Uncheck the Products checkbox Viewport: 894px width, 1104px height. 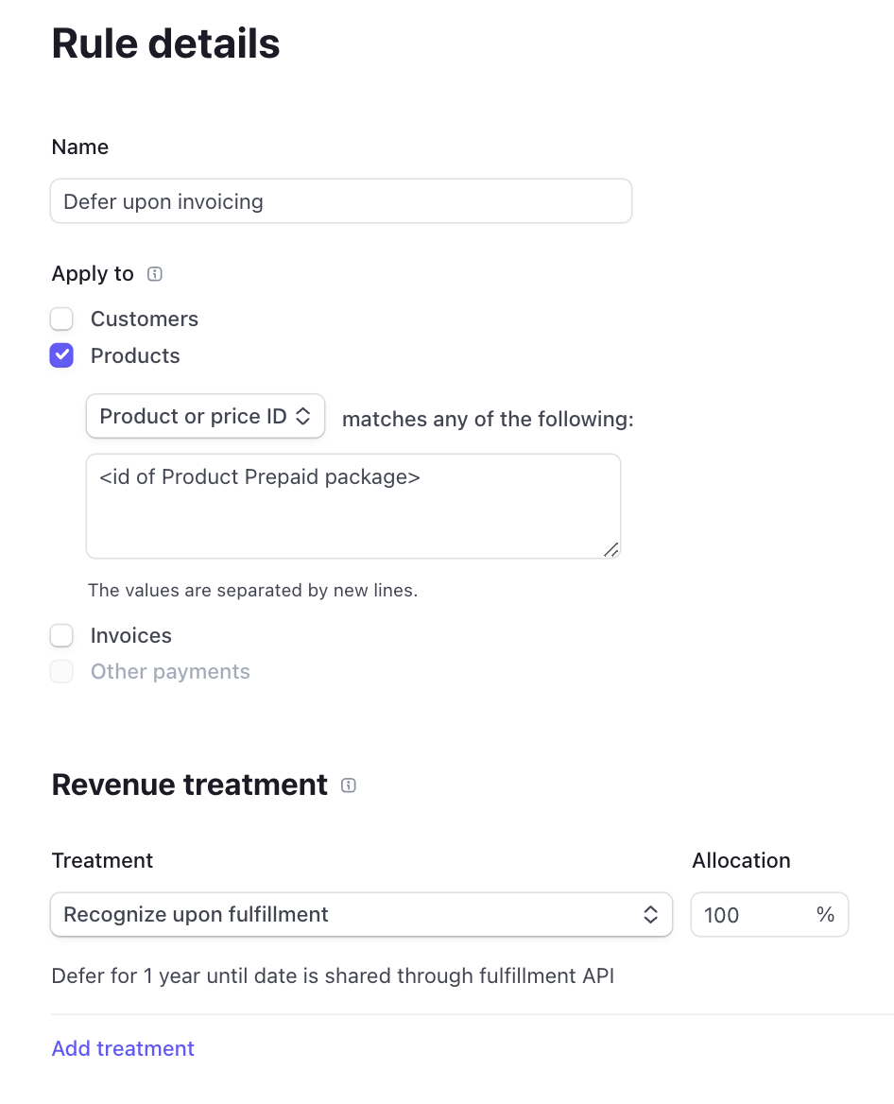[x=61, y=354]
